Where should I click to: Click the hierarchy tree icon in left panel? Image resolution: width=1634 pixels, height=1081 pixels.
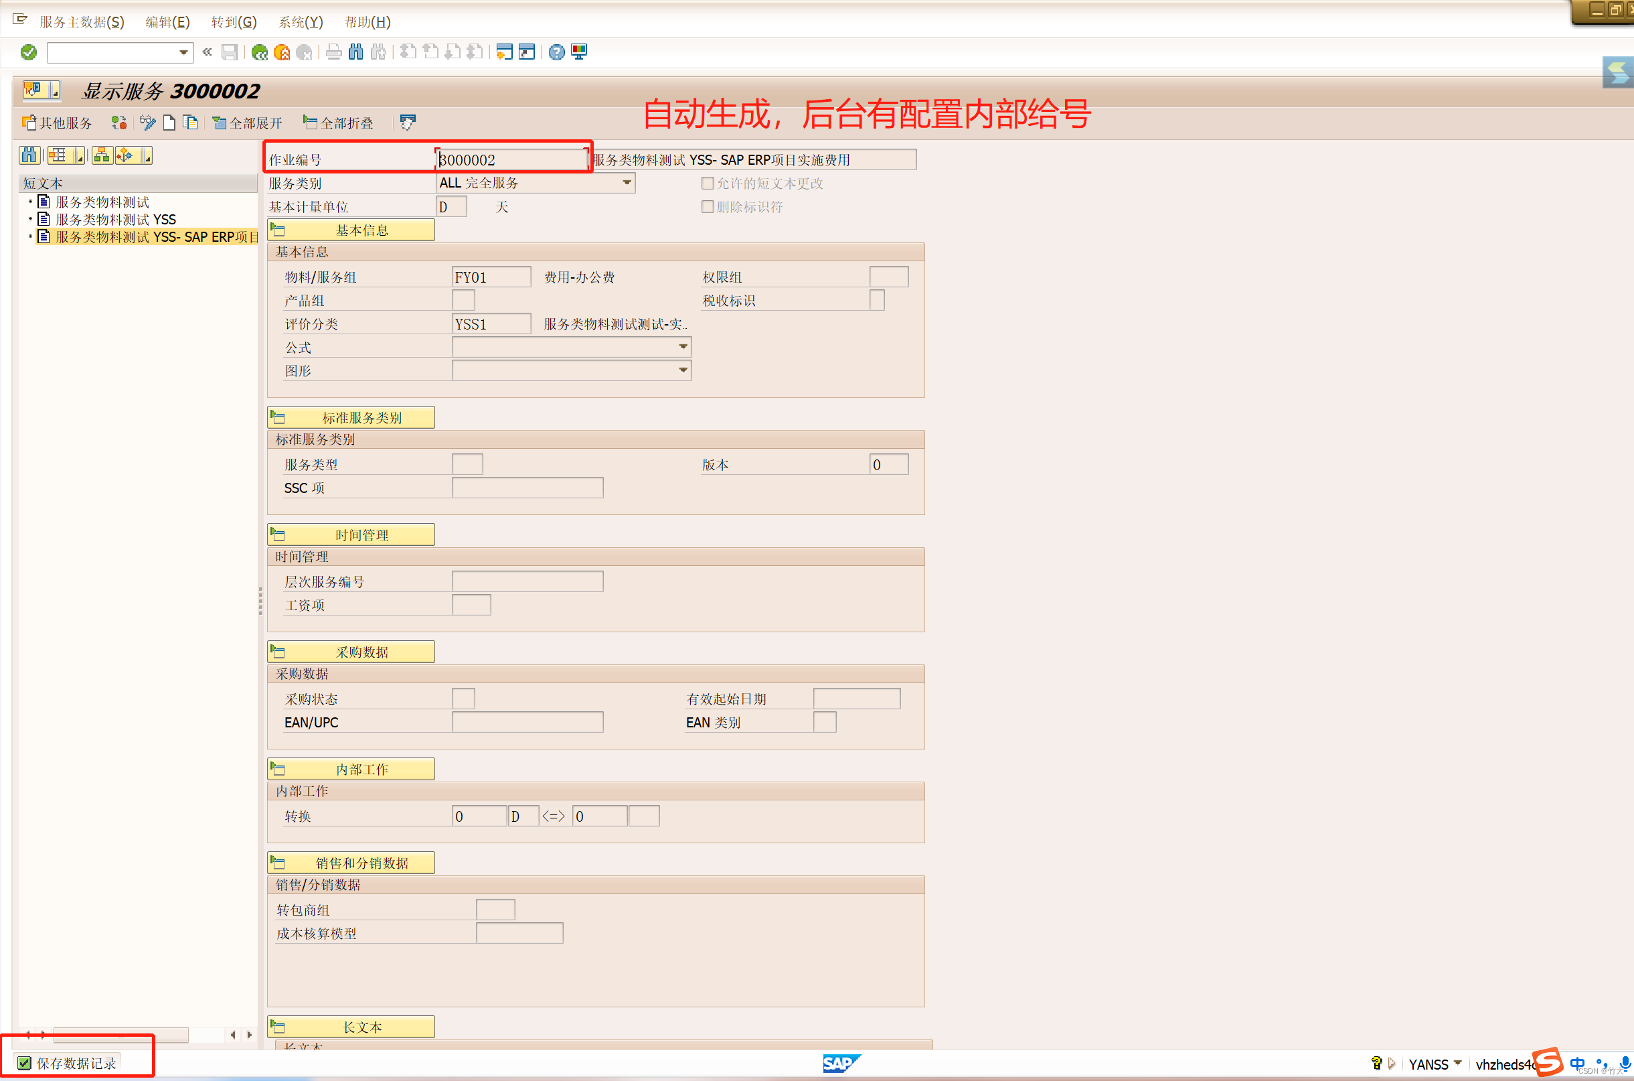click(102, 156)
